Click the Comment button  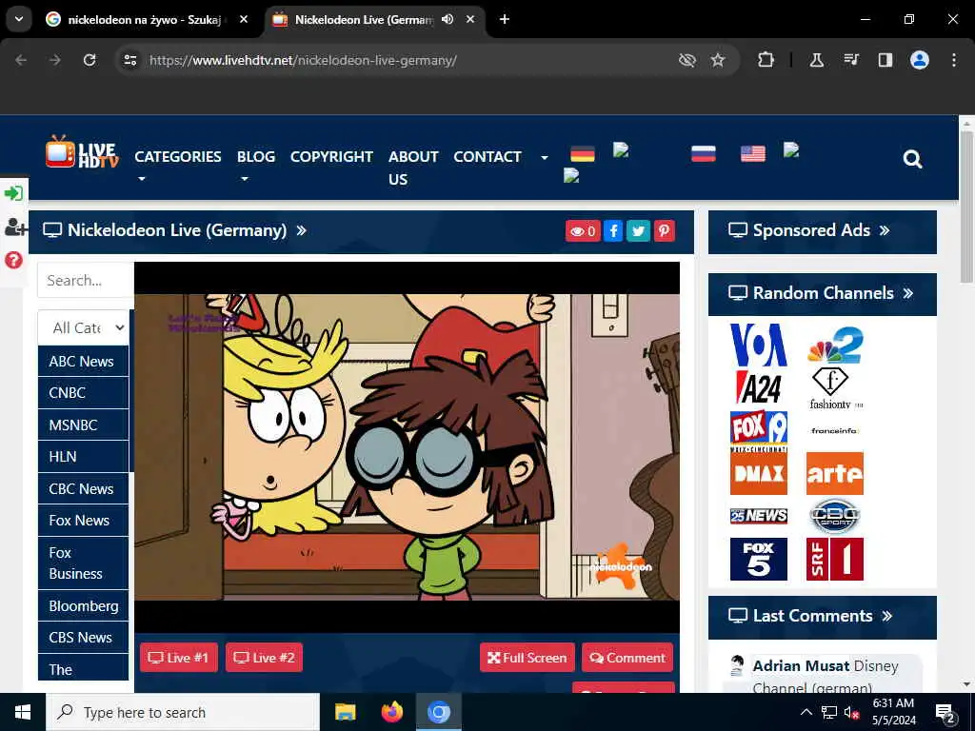[627, 658]
